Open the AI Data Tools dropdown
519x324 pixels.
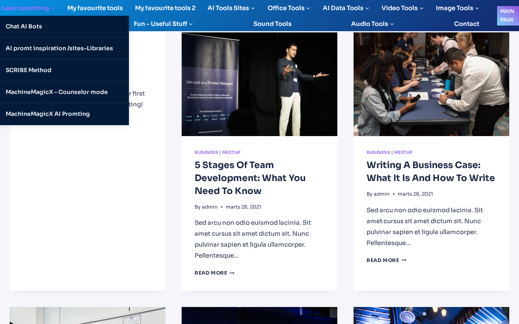tap(345, 8)
